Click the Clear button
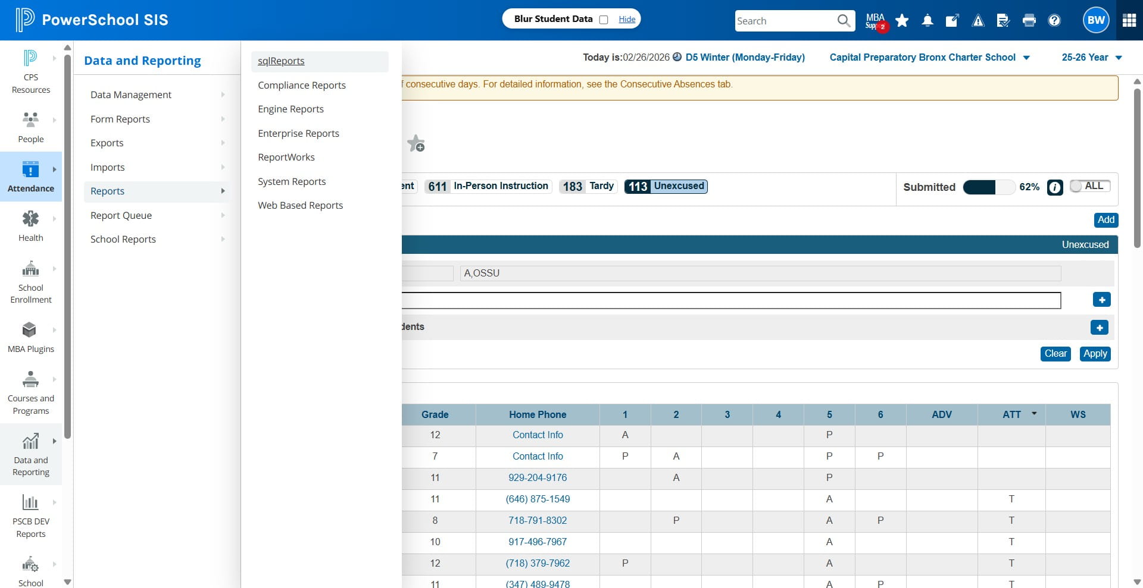The width and height of the screenshot is (1143, 588). click(1055, 354)
